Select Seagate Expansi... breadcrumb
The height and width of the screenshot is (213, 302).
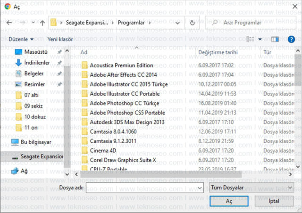(87, 23)
